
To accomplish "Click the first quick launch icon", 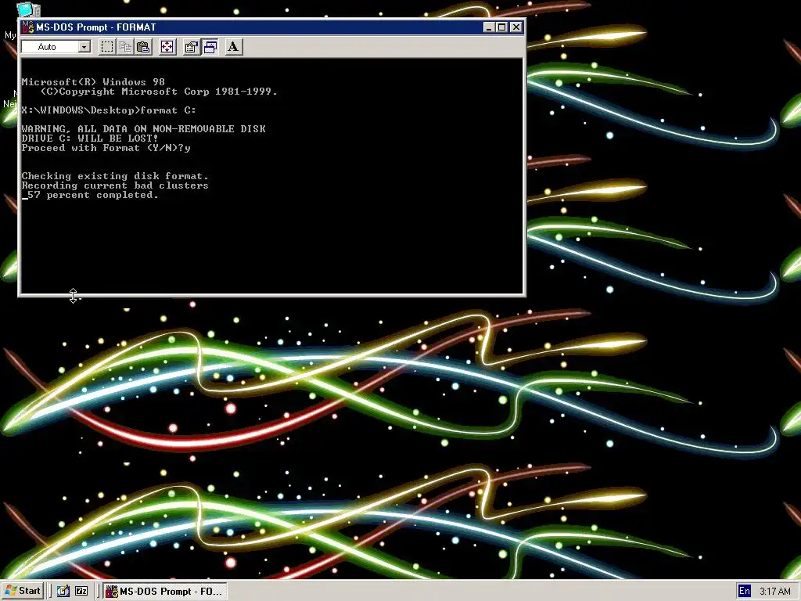I will tap(63, 592).
